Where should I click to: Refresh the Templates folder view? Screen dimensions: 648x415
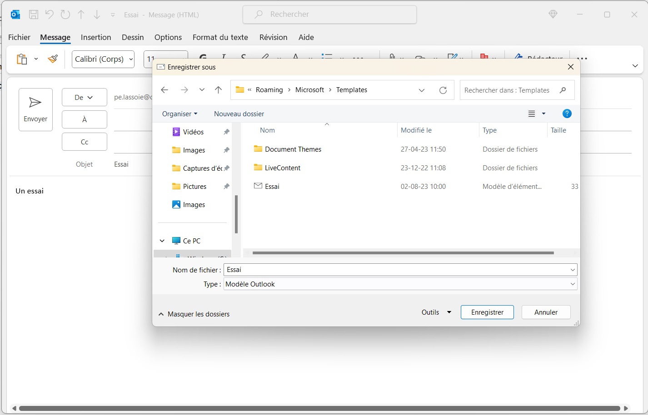pos(443,90)
